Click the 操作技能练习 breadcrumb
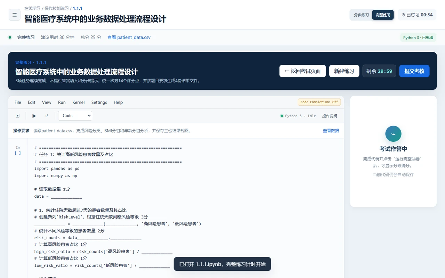The height and width of the screenshot is (278, 445). pyautogui.click(x=57, y=8)
